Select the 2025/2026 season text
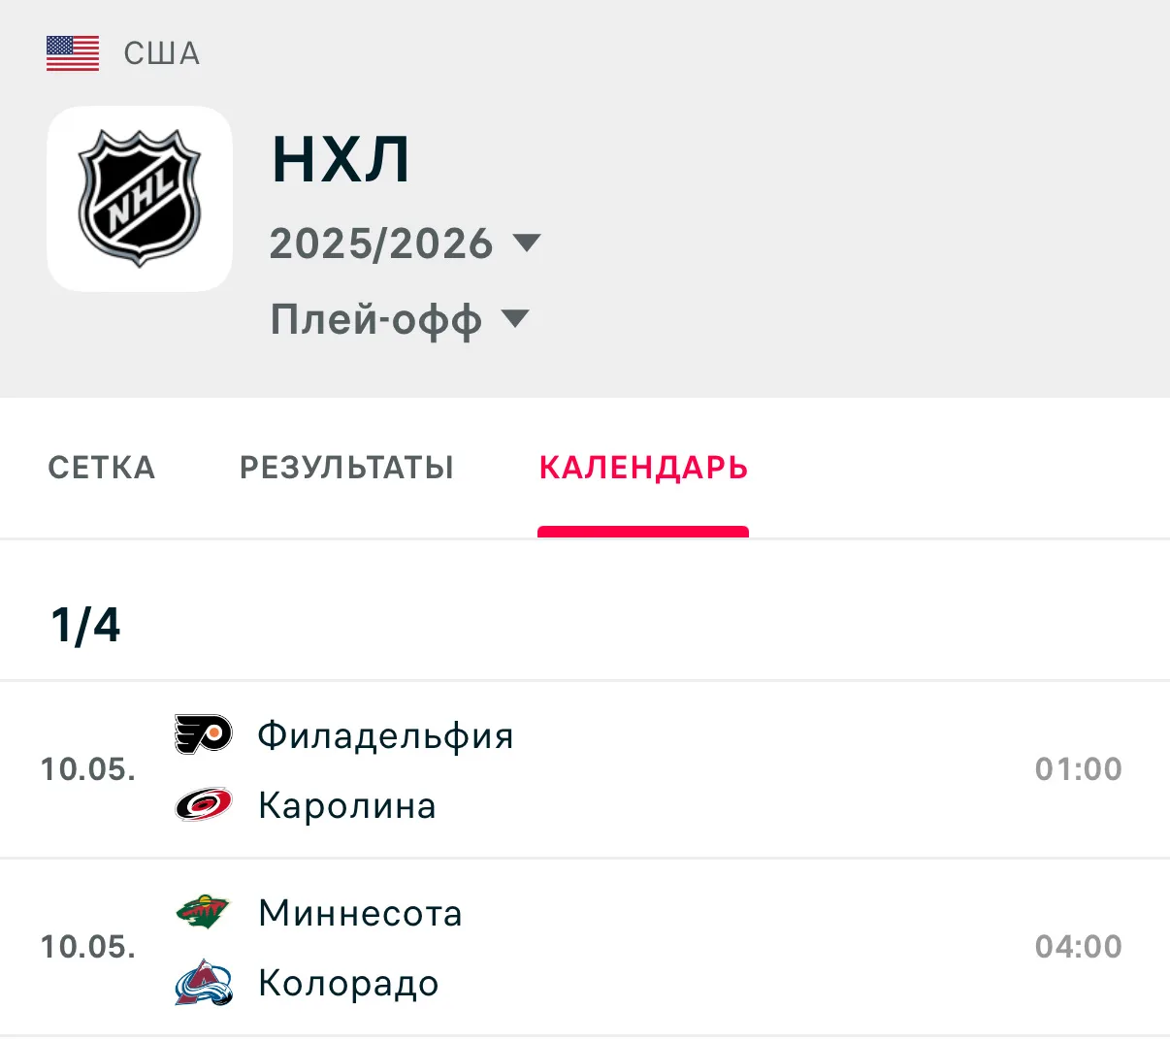Image resolution: width=1170 pixels, height=1041 pixels. (x=381, y=244)
